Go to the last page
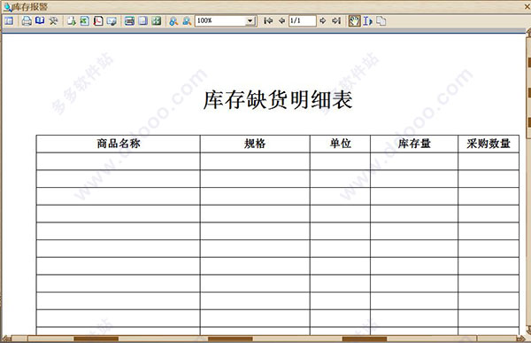The height and width of the screenshot is (343, 531). pos(336,21)
